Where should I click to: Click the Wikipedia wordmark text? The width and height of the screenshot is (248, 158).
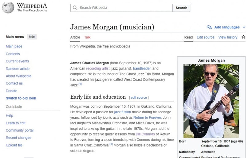tap(32, 6)
